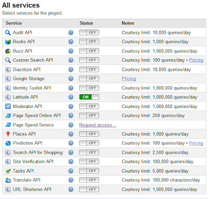Open help icon for Diacritize API
The width and height of the screenshot is (208, 199).
[x=71, y=70]
